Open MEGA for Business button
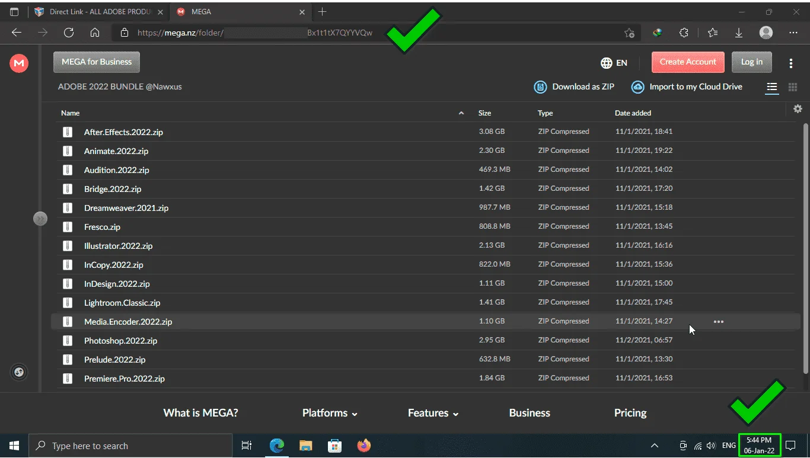This screenshot has width=810, height=458. 97,62
